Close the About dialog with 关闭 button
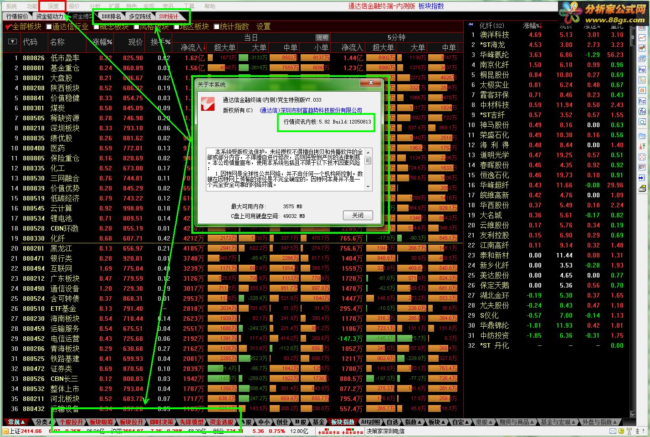 tap(358, 215)
